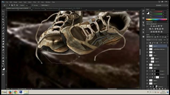170x95 pixels.
Task: Click the foreground color swatch in toolbox
Action: [x=2, y=68]
